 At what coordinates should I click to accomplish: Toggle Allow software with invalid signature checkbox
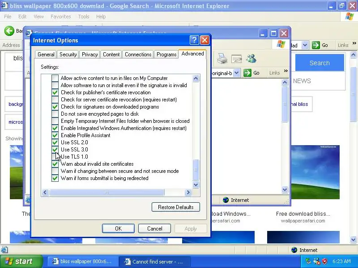55,85
